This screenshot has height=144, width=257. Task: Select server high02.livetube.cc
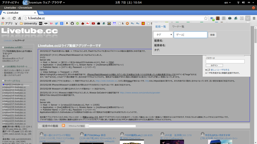(x=14, y=84)
